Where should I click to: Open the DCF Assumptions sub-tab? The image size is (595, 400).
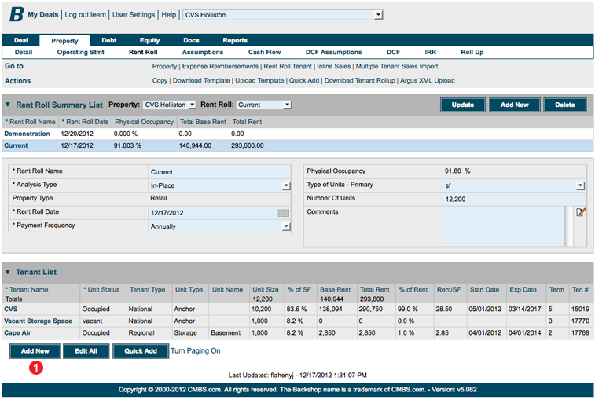333,53
